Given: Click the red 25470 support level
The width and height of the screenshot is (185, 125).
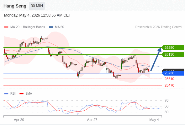Looking at the screenshot, I should tap(169, 85).
